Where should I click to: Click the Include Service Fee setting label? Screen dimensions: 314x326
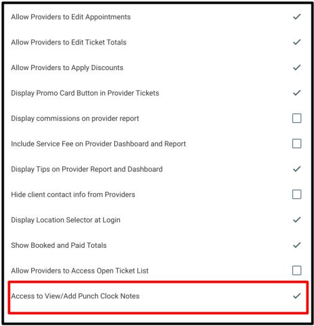99,144
